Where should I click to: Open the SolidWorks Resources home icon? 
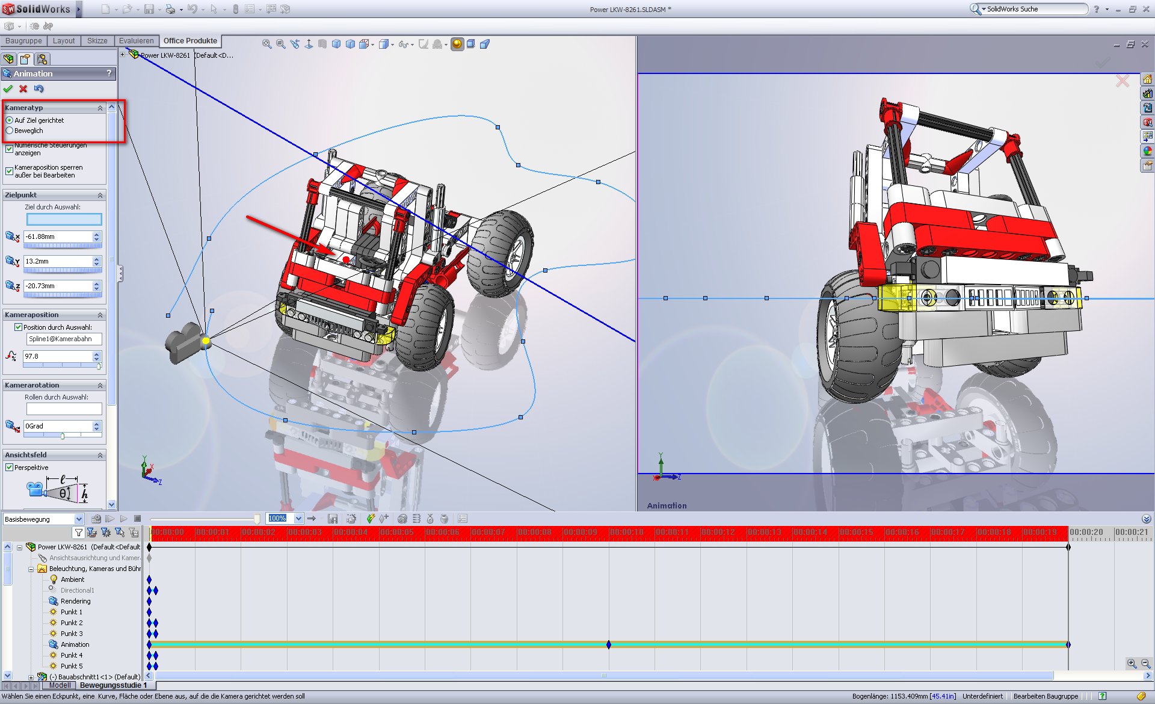tap(1147, 79)
